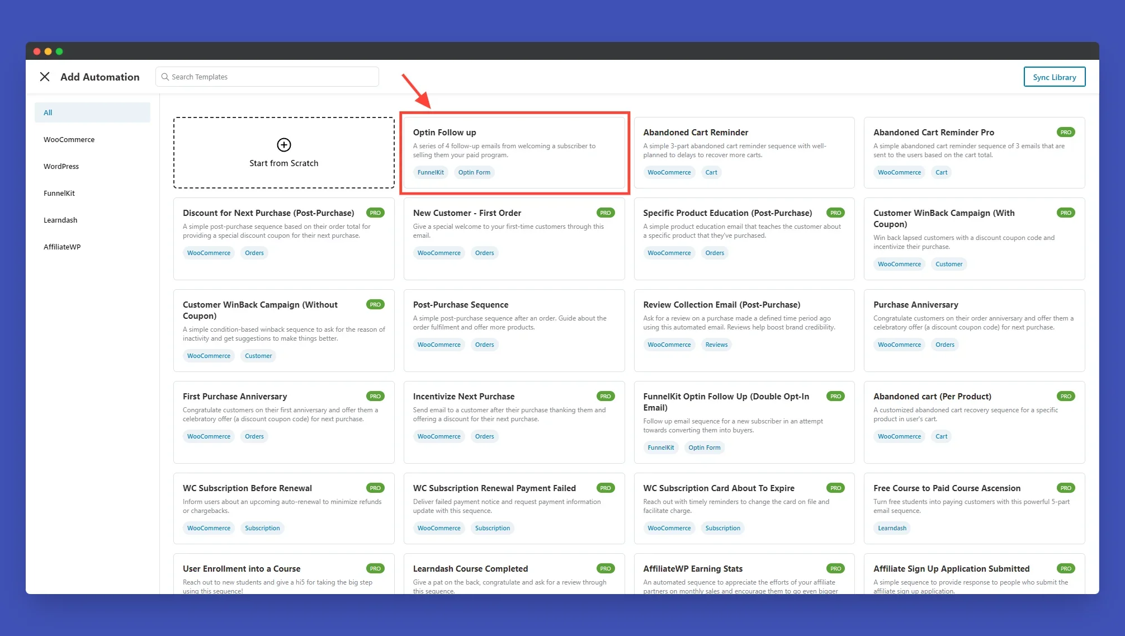This screenshot has width=1125, height=636.
Task: Click Optin Form tag on Optin Follow up
Action: point(474,172)
